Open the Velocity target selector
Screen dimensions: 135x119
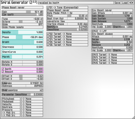(32, 104)
